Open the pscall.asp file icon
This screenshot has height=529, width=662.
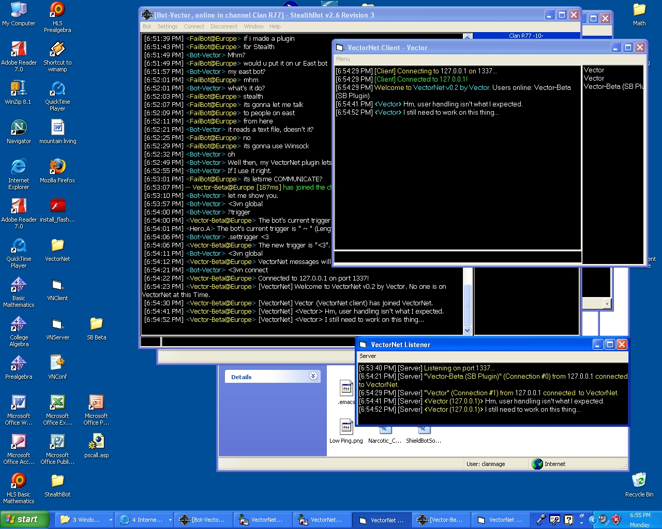(96, 446)
